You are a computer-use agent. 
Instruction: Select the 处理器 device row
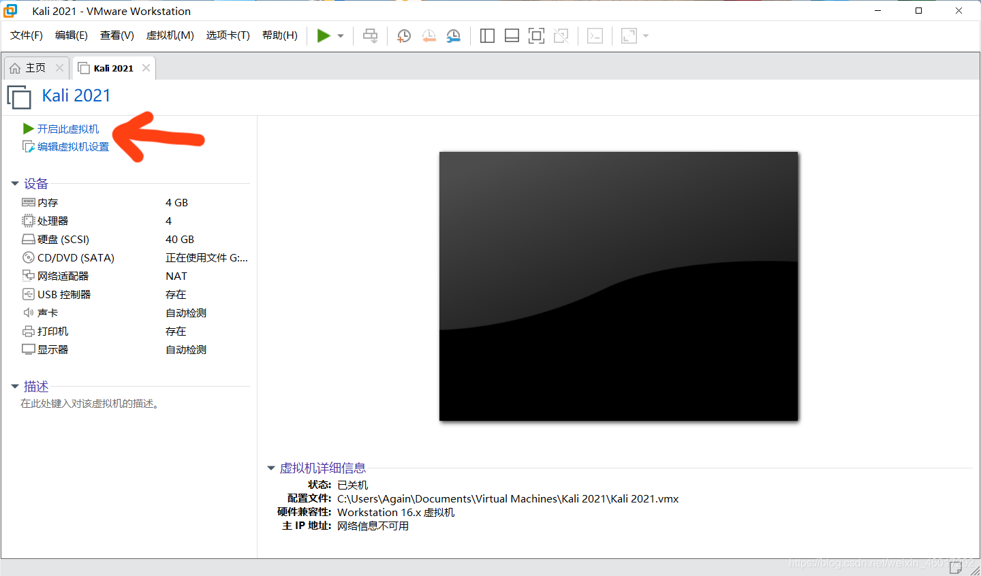[135, 221]
